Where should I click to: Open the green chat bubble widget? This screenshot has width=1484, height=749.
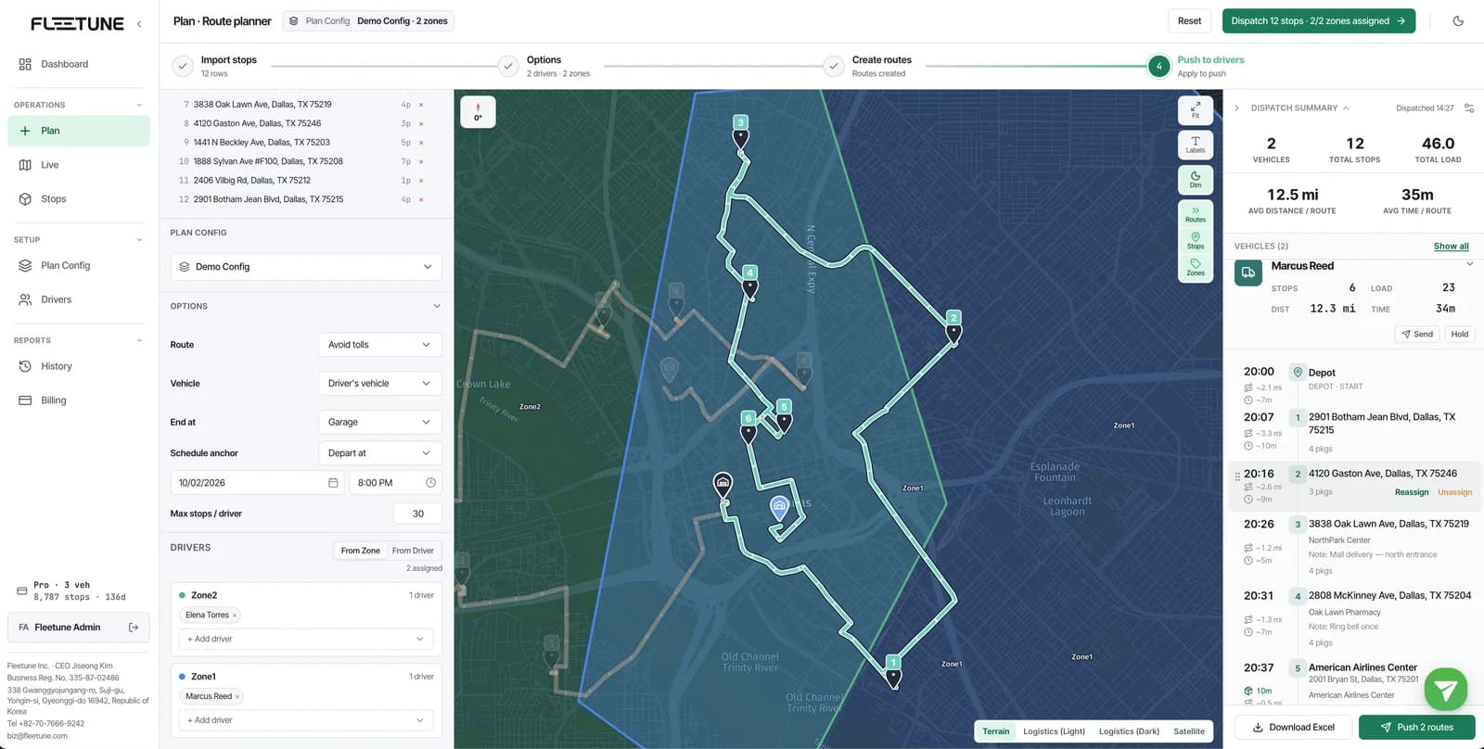1445,689
